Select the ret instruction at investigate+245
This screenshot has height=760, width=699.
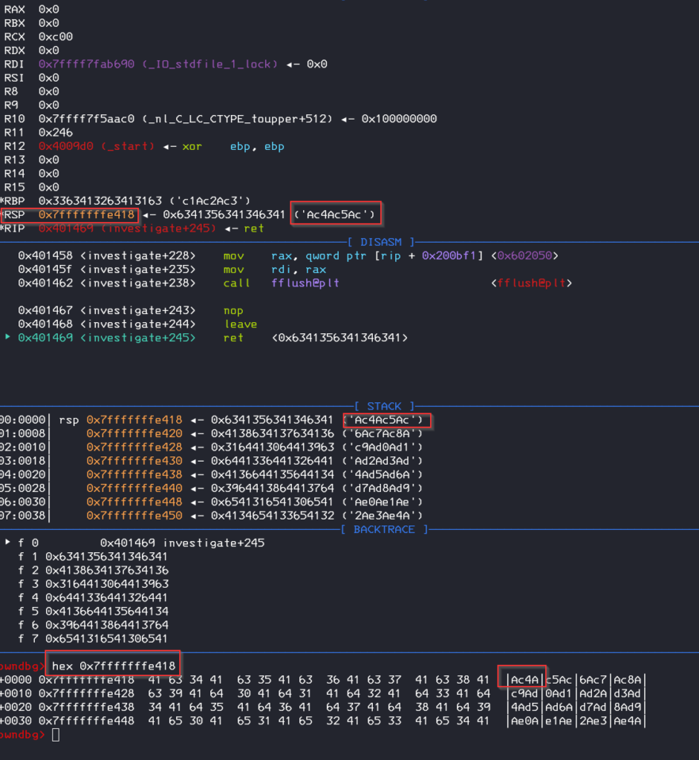pyautogui.click(x=235, y=337)
